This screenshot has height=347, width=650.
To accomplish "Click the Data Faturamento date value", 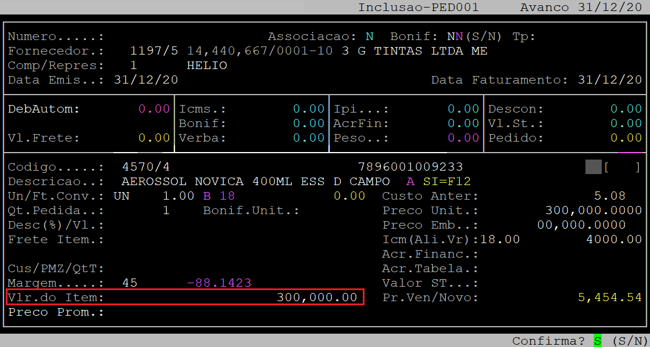I will coord(610,80).
